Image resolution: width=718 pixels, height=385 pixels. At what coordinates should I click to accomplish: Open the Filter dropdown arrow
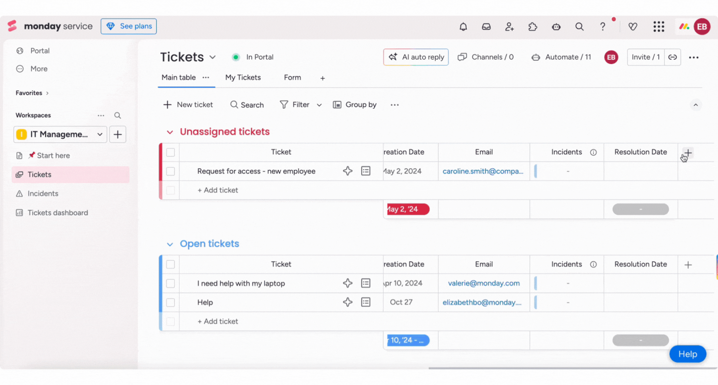pyautogui.click(x=319, y=105)
